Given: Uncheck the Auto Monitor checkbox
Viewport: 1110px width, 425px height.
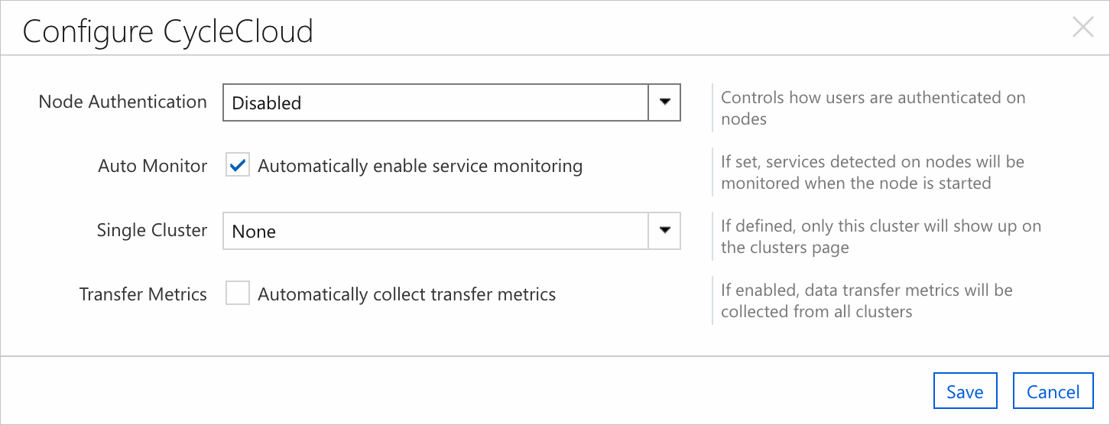Looking at the screenshot, I should (x=238, y=166).
